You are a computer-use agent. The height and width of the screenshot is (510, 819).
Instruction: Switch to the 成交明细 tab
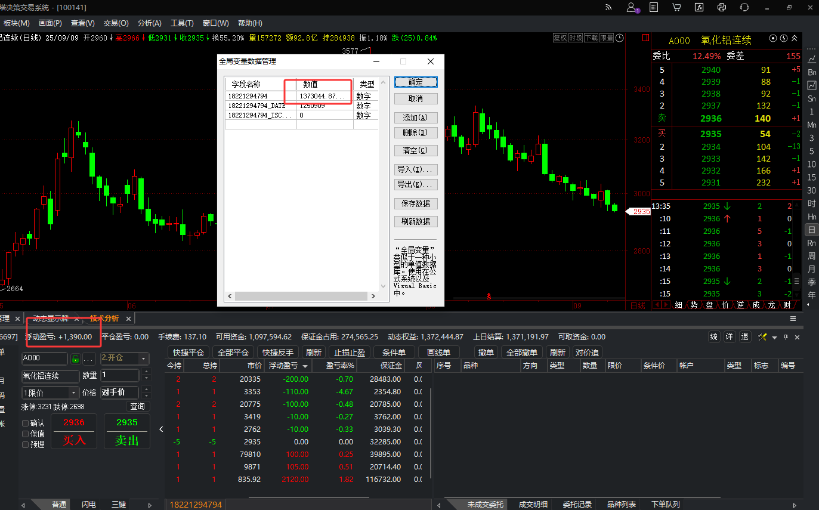tap(533, 505)
